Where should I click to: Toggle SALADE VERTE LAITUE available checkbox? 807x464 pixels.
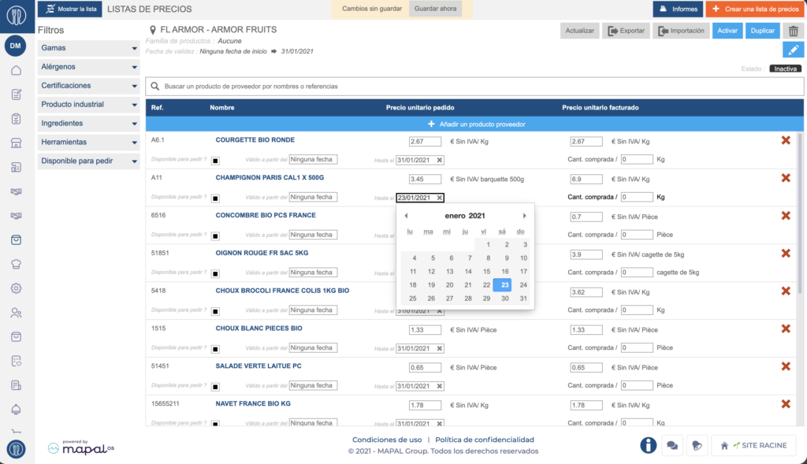coord(216,387)
